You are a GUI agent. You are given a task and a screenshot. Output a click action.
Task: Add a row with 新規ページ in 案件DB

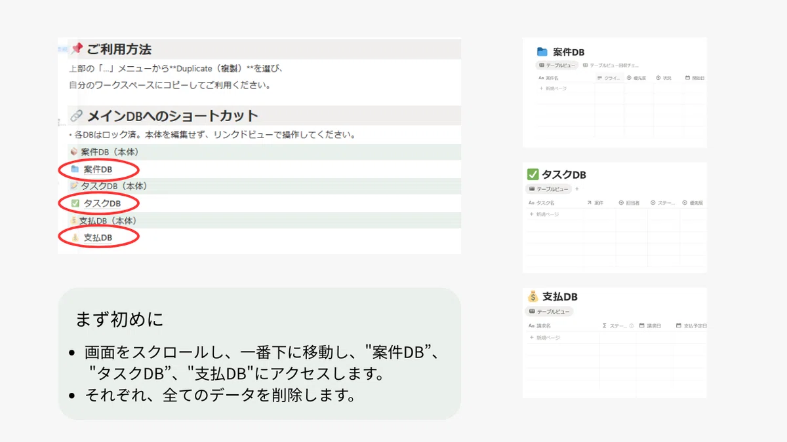(x=552, y=88)
